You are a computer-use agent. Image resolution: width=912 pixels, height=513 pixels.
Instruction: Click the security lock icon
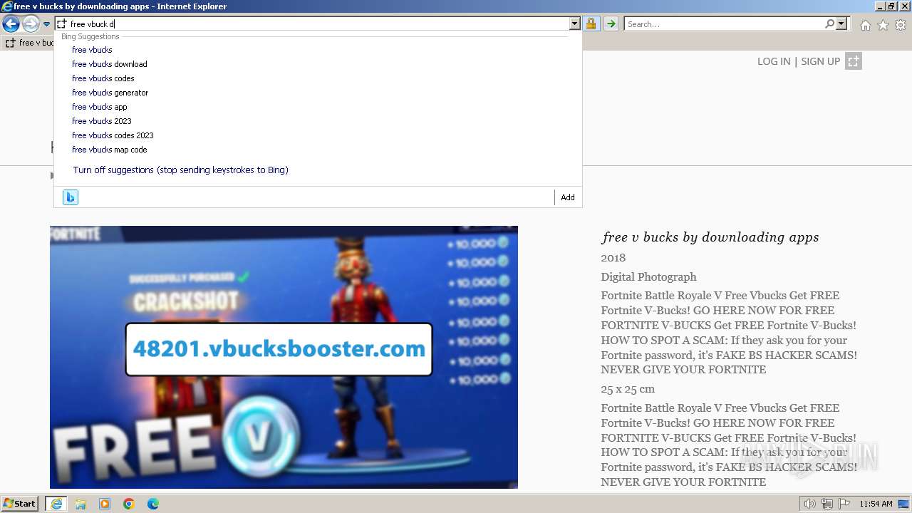tap(591, 24)
